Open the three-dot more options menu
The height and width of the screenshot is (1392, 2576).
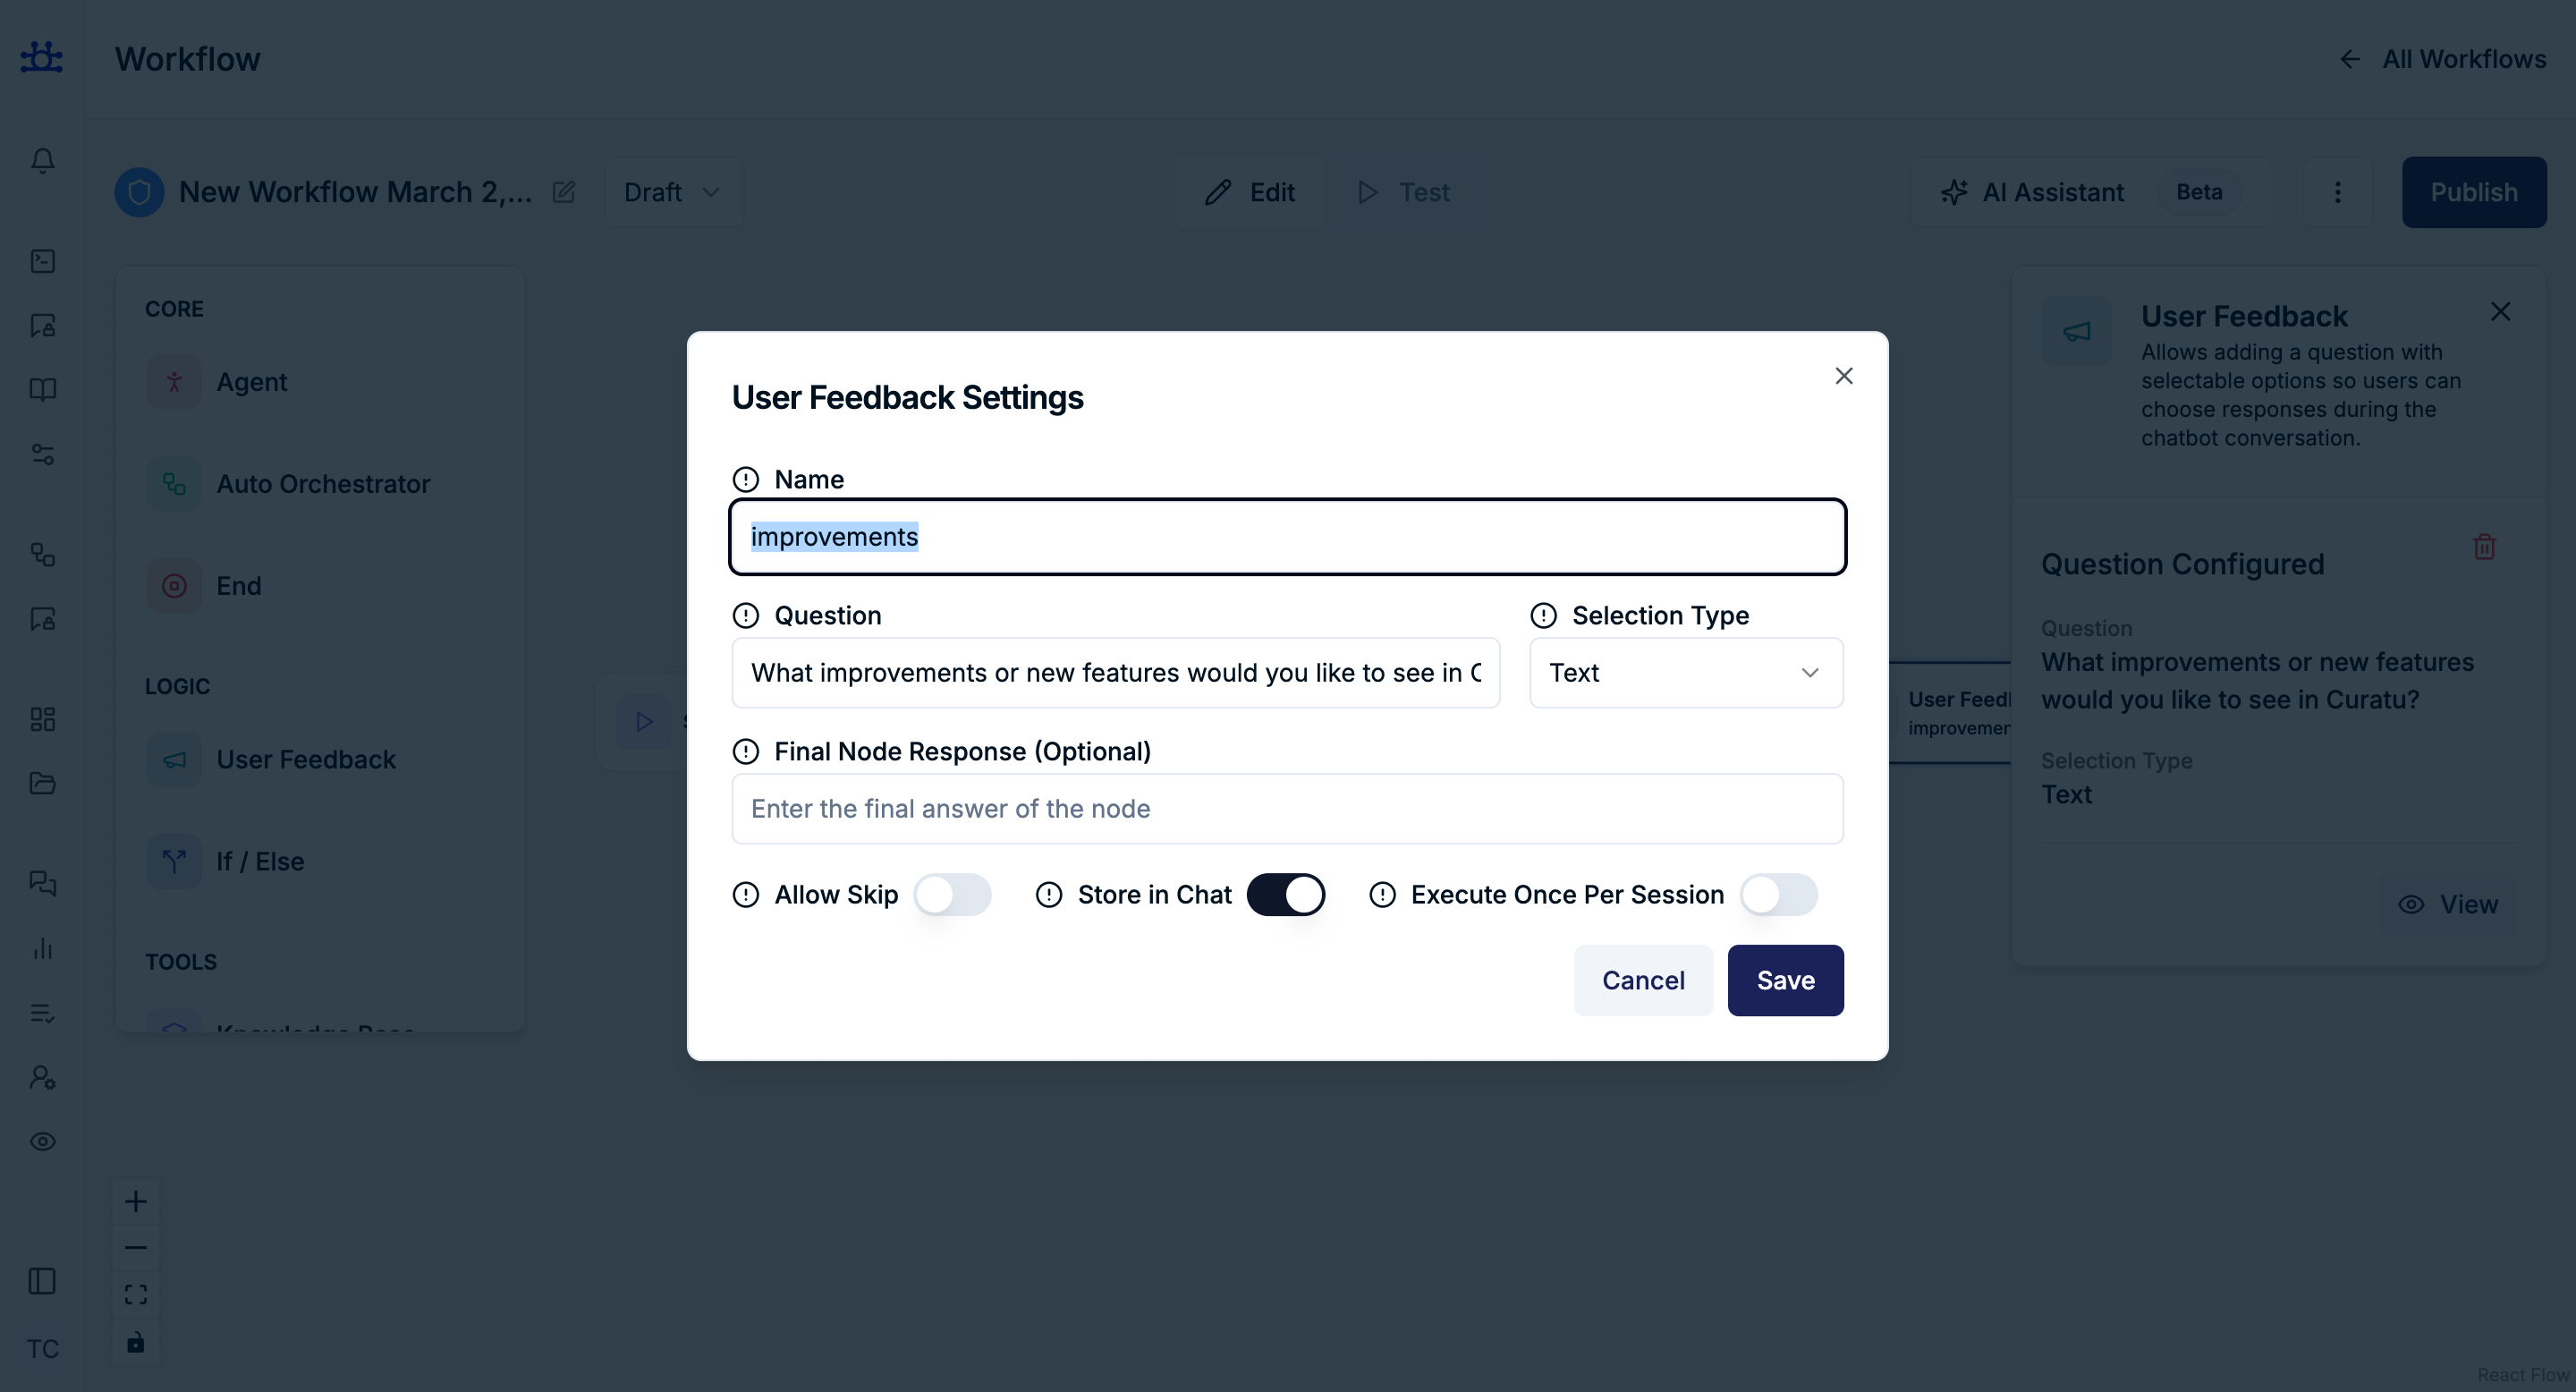click(x=2337, y=192)
